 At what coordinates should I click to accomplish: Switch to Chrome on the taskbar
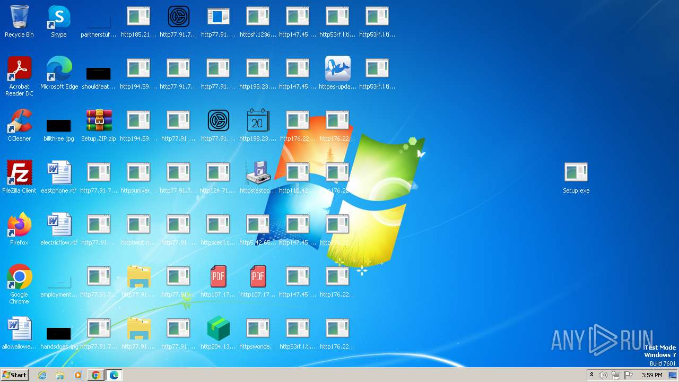[95, 375]
